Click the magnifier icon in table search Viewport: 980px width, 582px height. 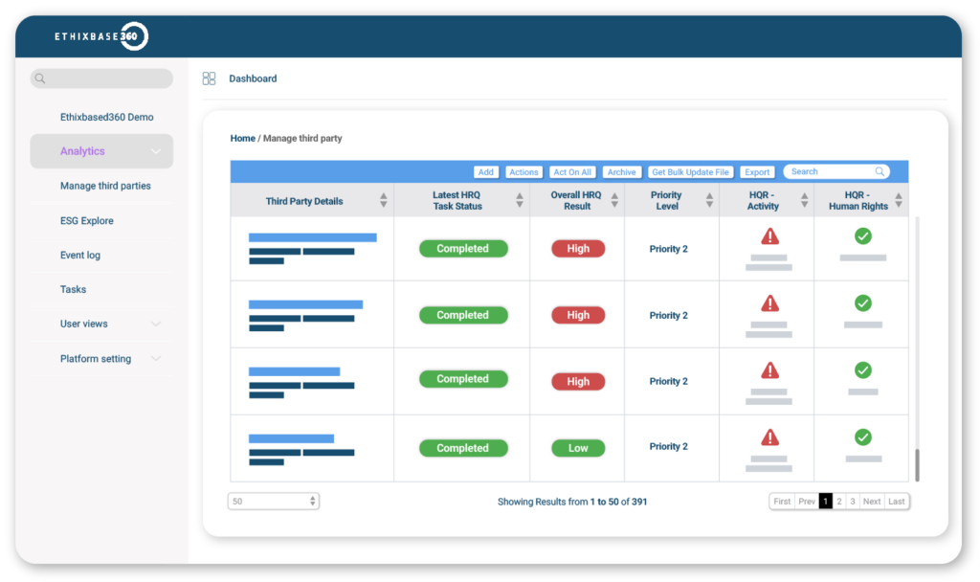(x=880, y=172)
